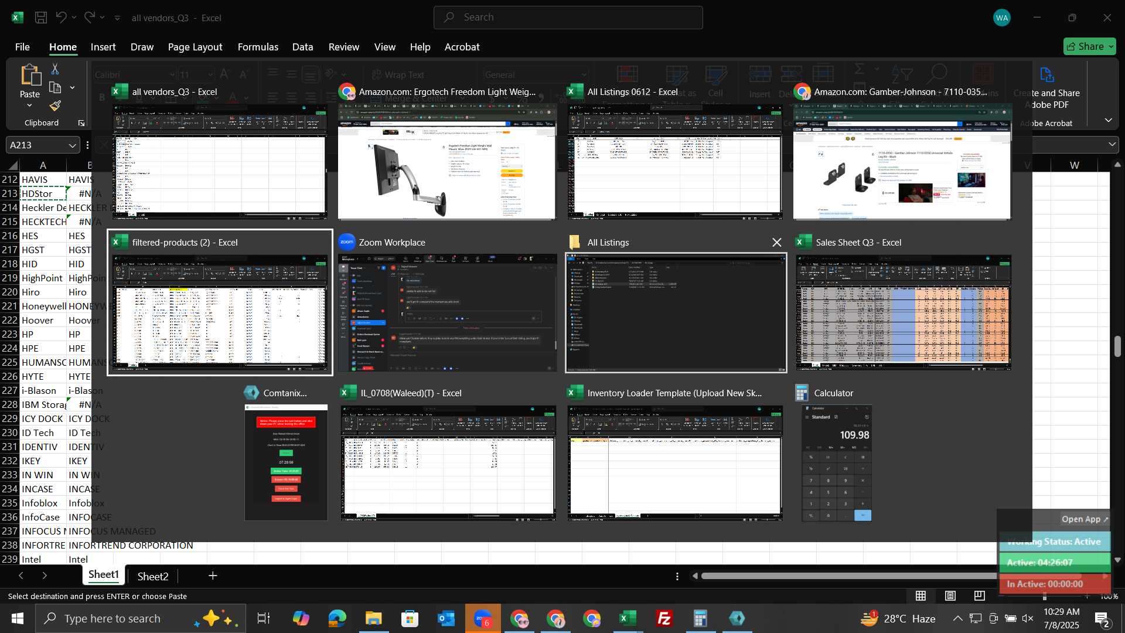This screenshot has width=1125, height=633.
Task: Switch to Calculator window thumbnail
Action: pyautogui.click(x=836, y=454)
